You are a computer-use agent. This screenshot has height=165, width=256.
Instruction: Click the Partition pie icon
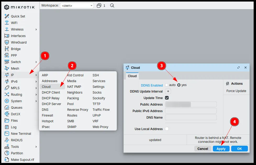coord(7,153)
